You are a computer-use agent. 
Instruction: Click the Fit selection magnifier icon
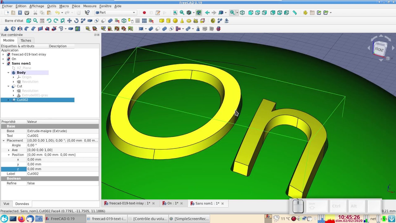[x=182, y=13]
